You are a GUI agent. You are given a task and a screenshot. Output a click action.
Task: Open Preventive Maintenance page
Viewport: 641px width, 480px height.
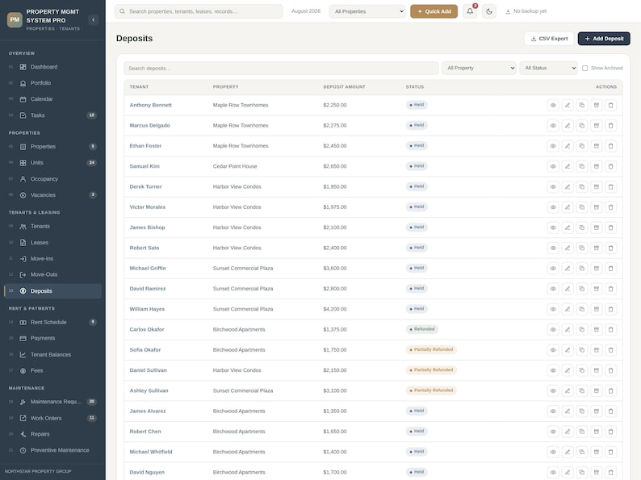click(52, 450)
